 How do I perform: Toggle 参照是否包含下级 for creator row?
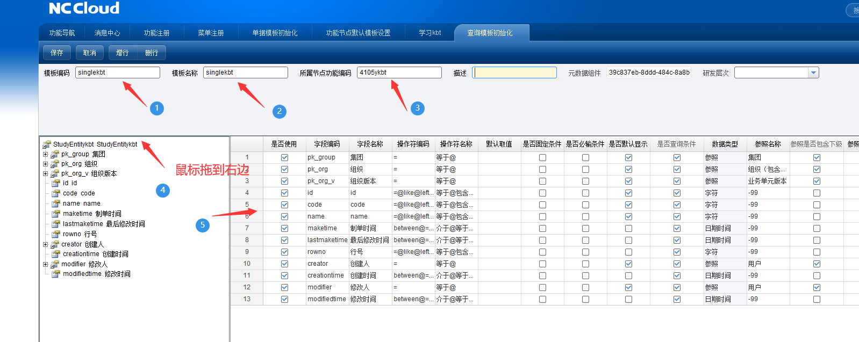pyautogui.click(x=817, y=264)
